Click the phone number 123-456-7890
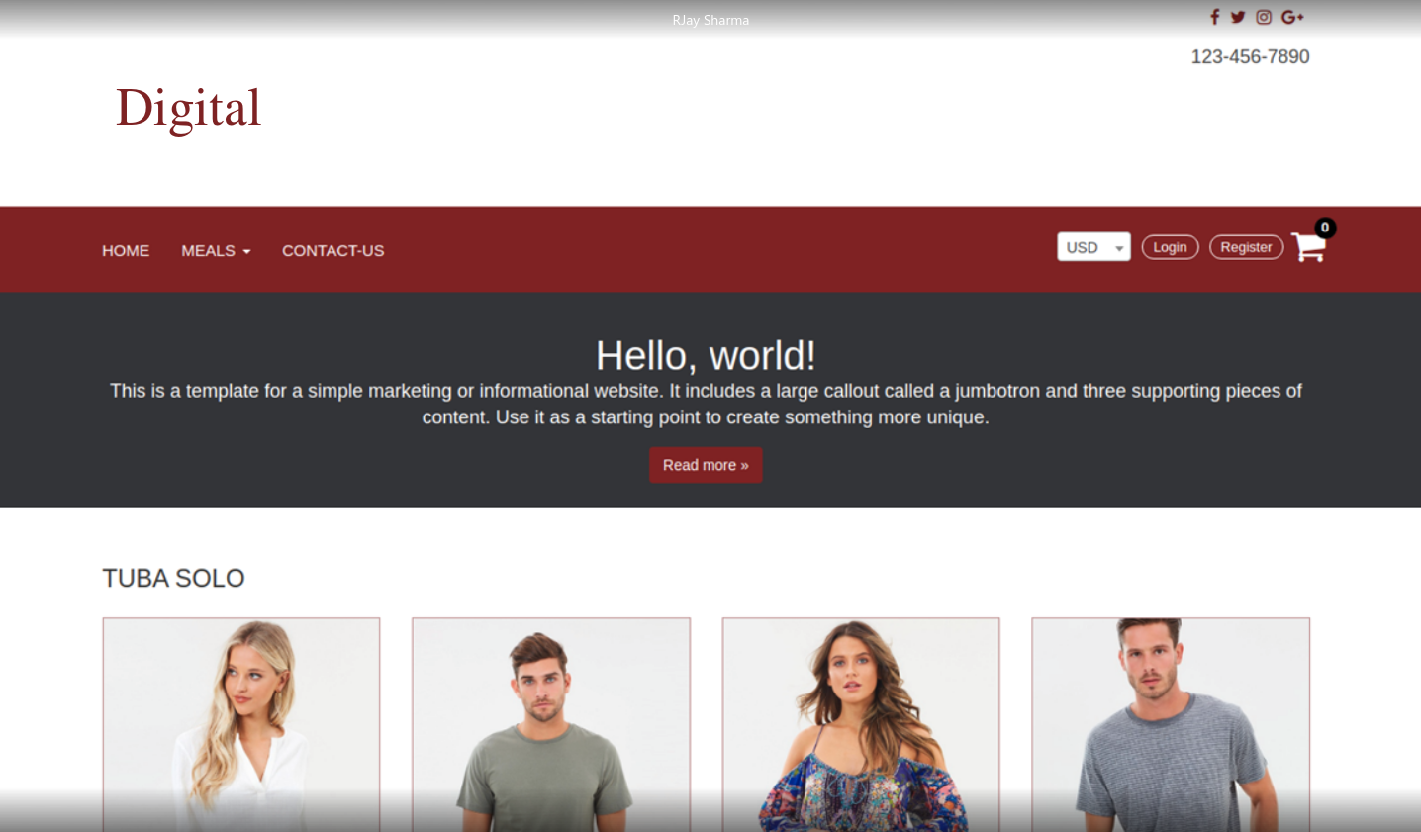This screenshot has height=832, width=1421. [1250, 57]
